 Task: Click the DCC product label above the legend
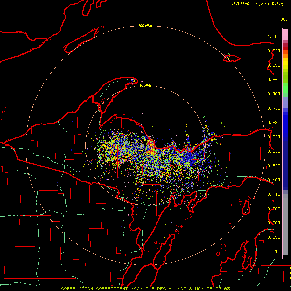284,19
